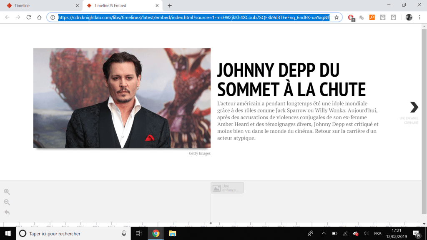Image resolution: width=427 pixels, height=240 pixels.
Task: Go to next slide 'Une enfance commune'
Action: tap(414, 107)
